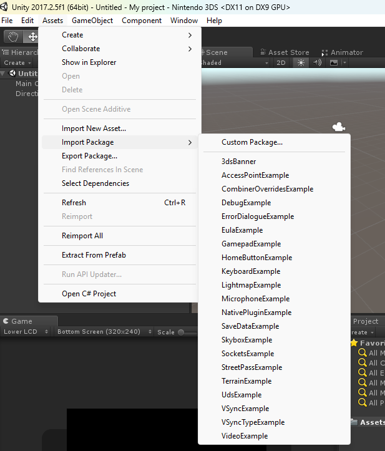Toggle 2D scene view mode

pos(281,63)
